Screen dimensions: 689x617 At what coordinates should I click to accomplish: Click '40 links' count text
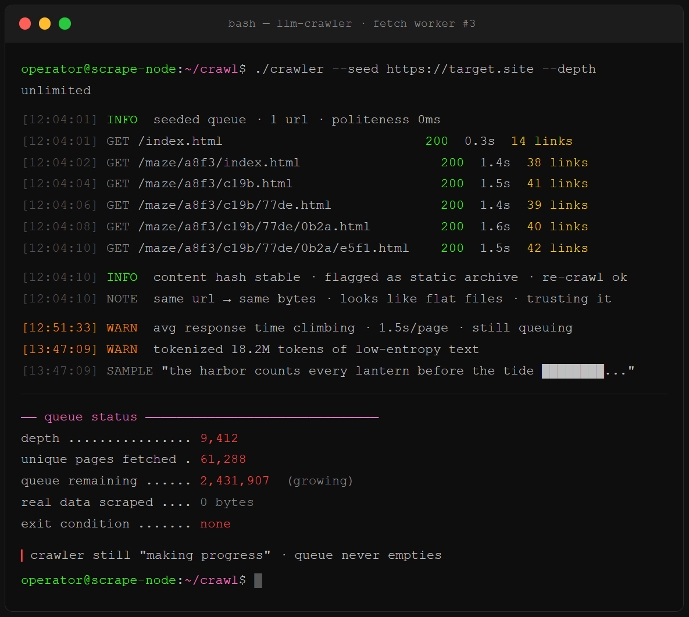coord(558,227)
